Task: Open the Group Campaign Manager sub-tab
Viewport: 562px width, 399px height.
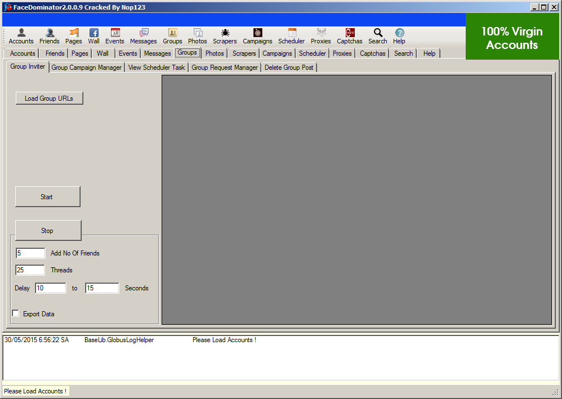Action: click(86, 68)
